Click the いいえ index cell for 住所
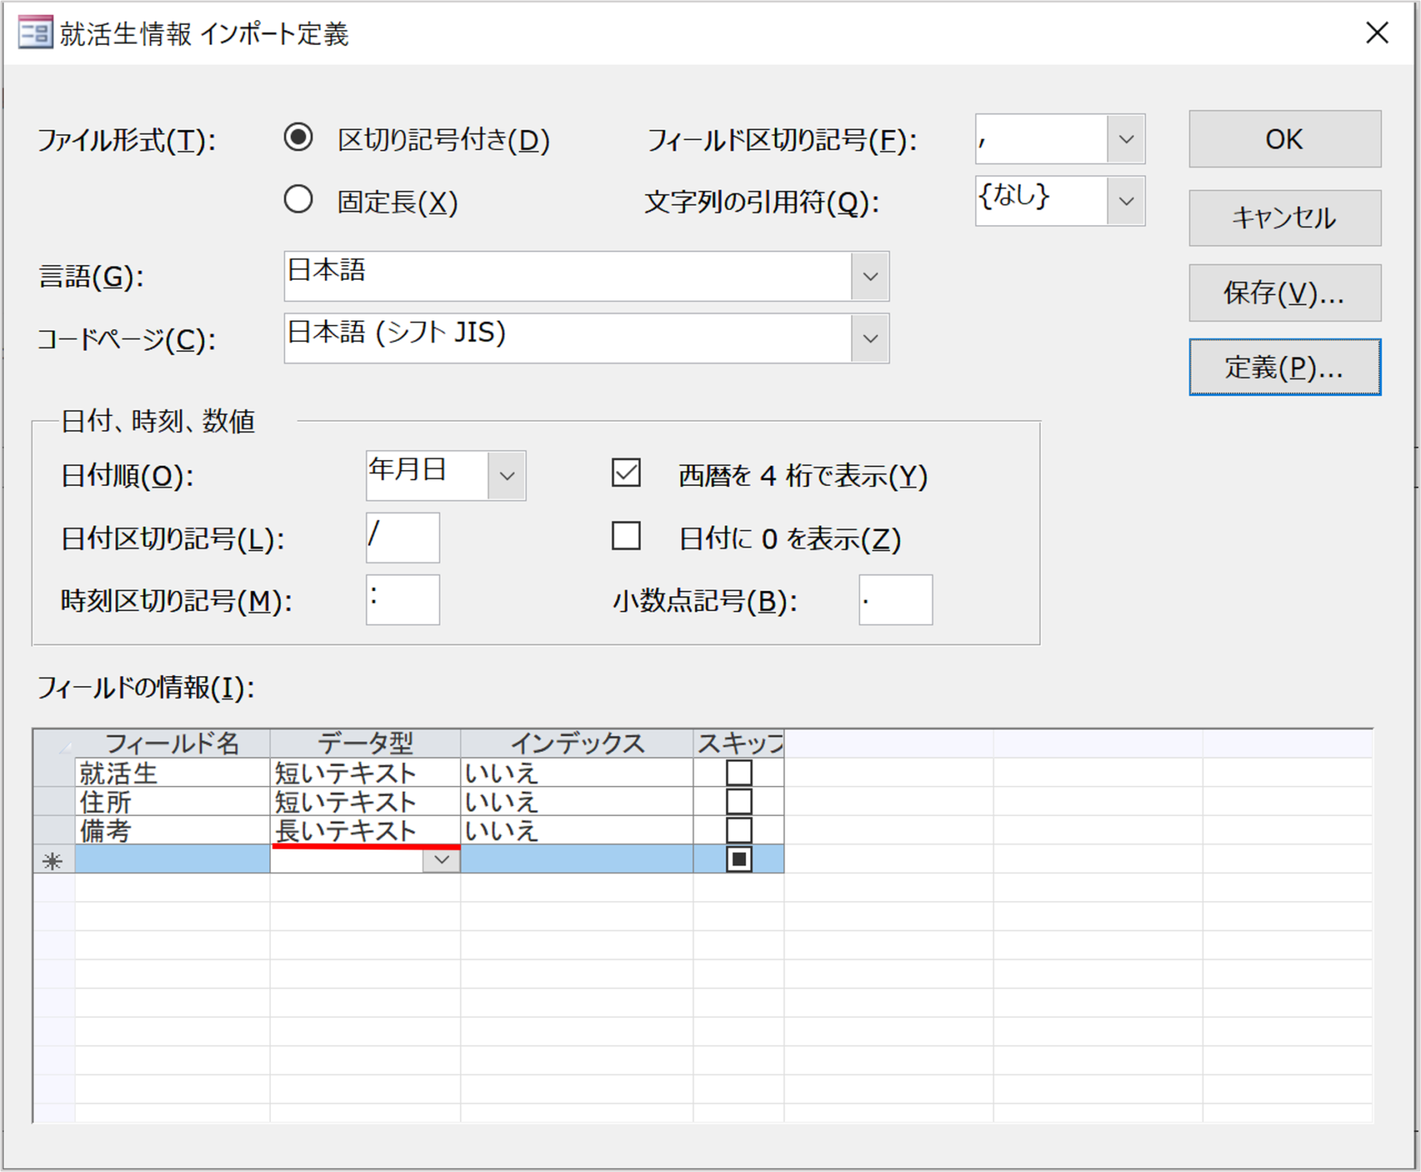The height and width of the screenshot is (1172, 1421). tap(577, 801)
